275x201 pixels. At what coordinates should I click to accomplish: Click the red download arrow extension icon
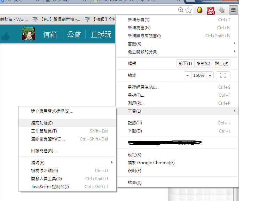[x=222, y=10]
